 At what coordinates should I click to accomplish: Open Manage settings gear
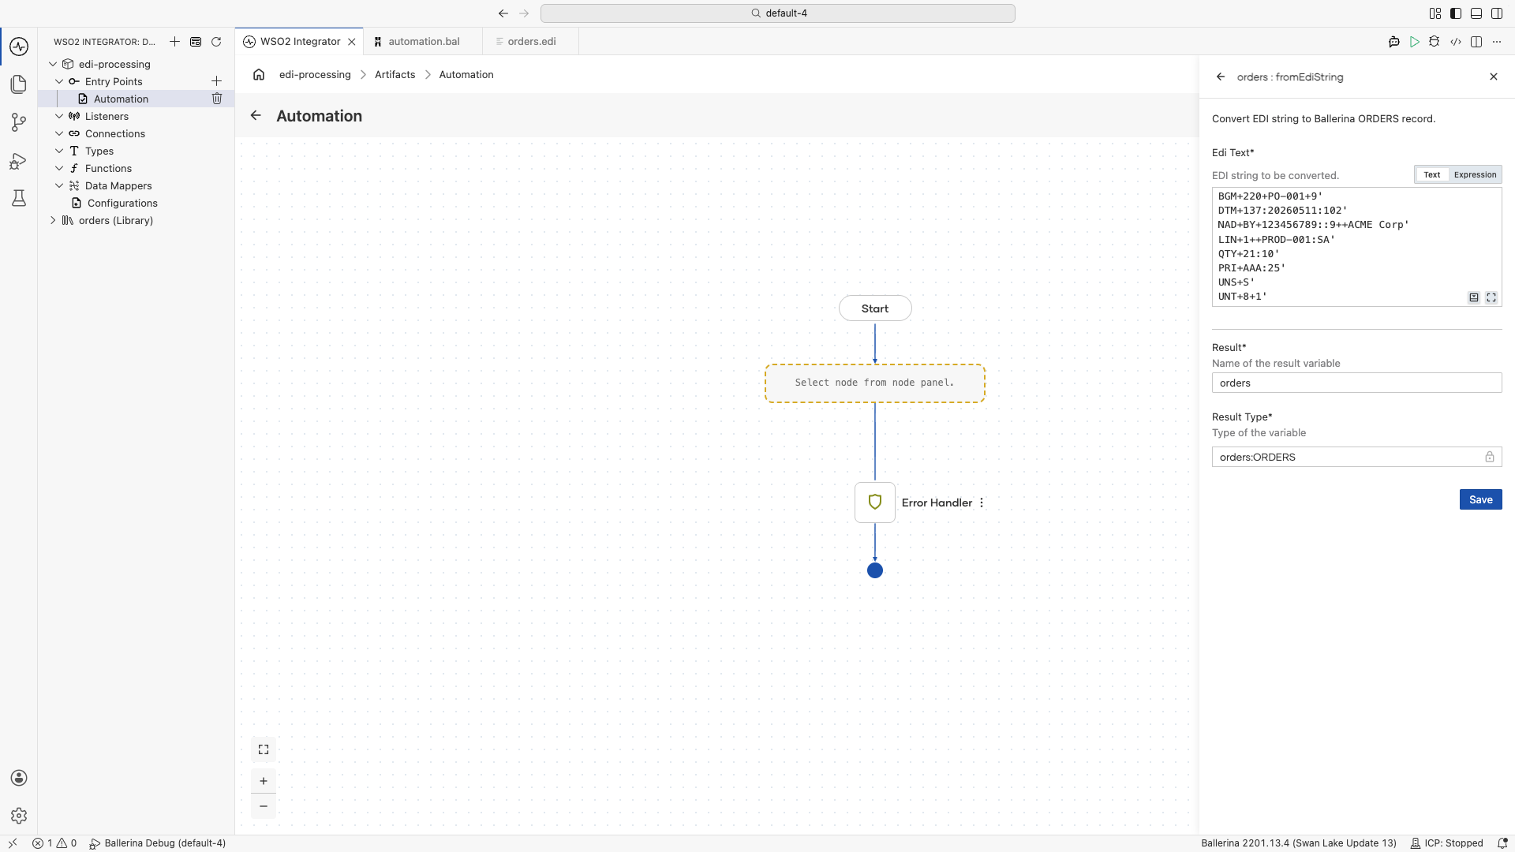coord(19,816)
